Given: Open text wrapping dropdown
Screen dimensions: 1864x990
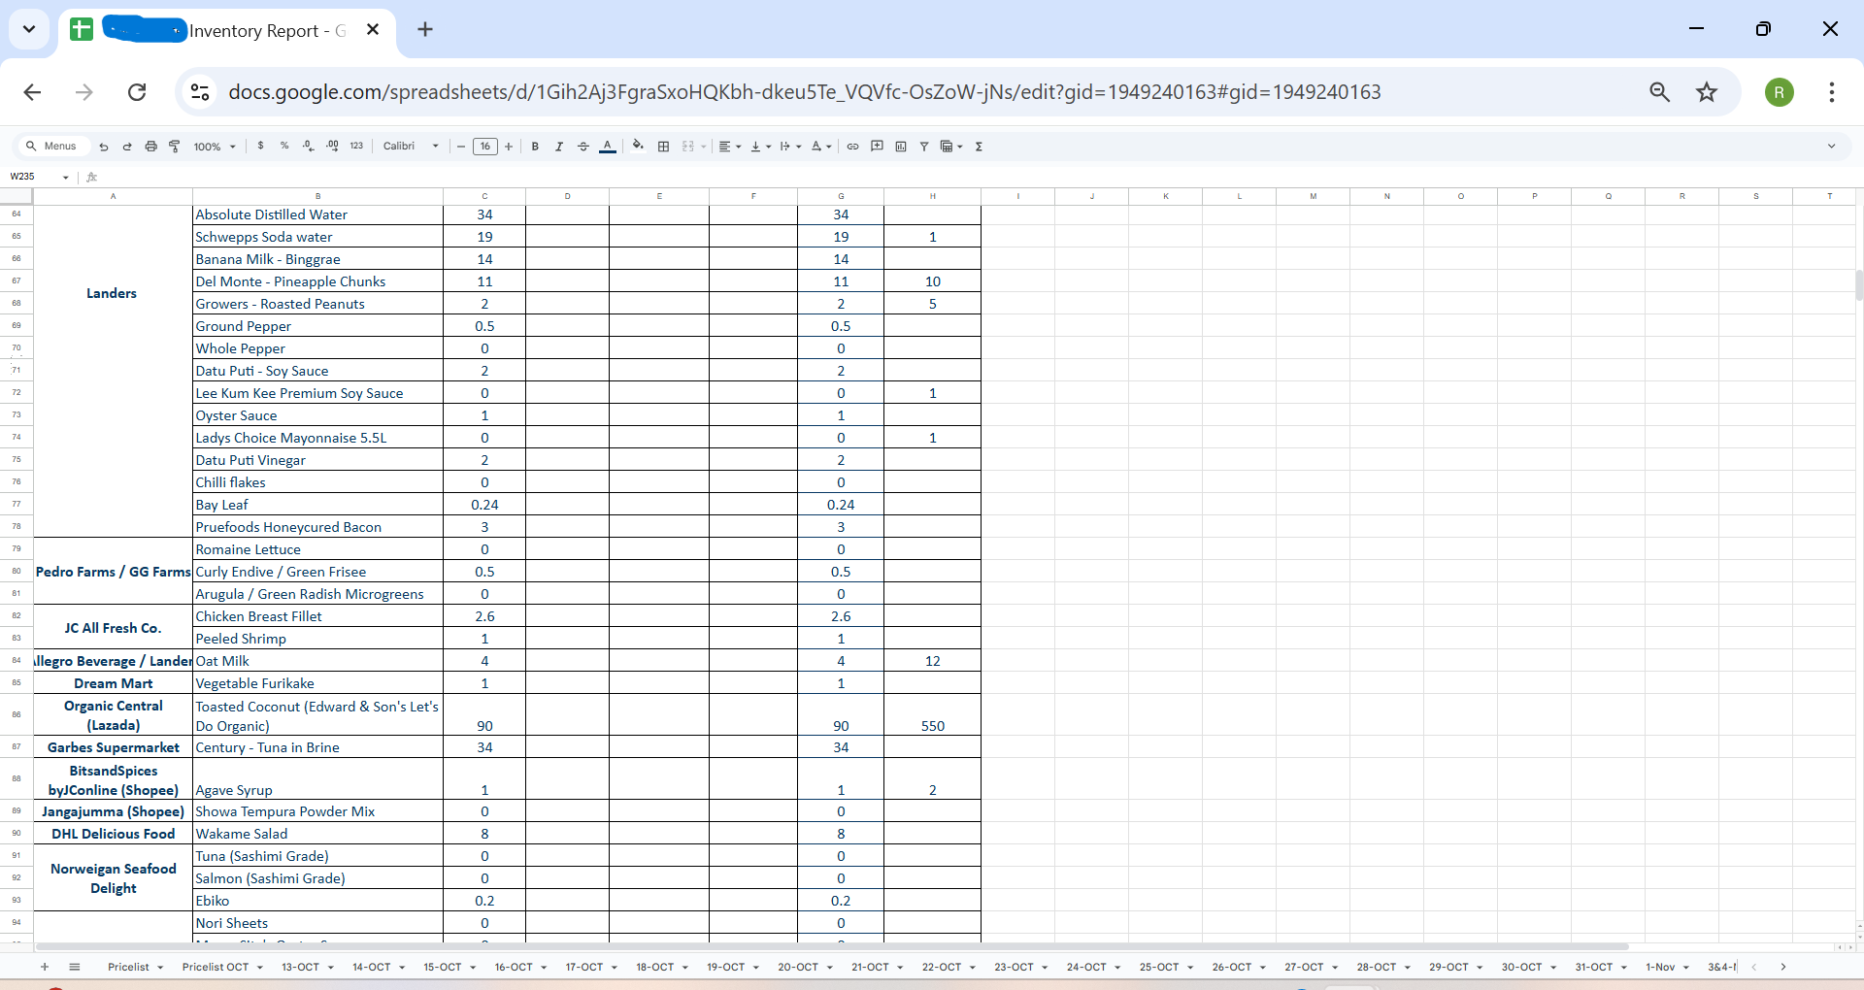Looking at the screenshot, I should click(x=790, y=147).
